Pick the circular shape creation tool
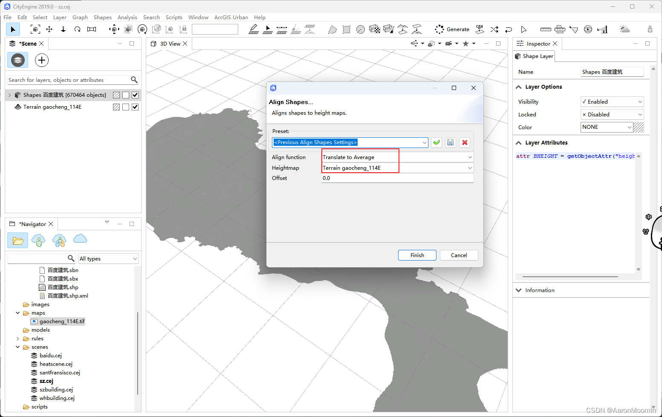Image resolution: width=662 pixels, height=417 pixels. [x=361, y=29]
